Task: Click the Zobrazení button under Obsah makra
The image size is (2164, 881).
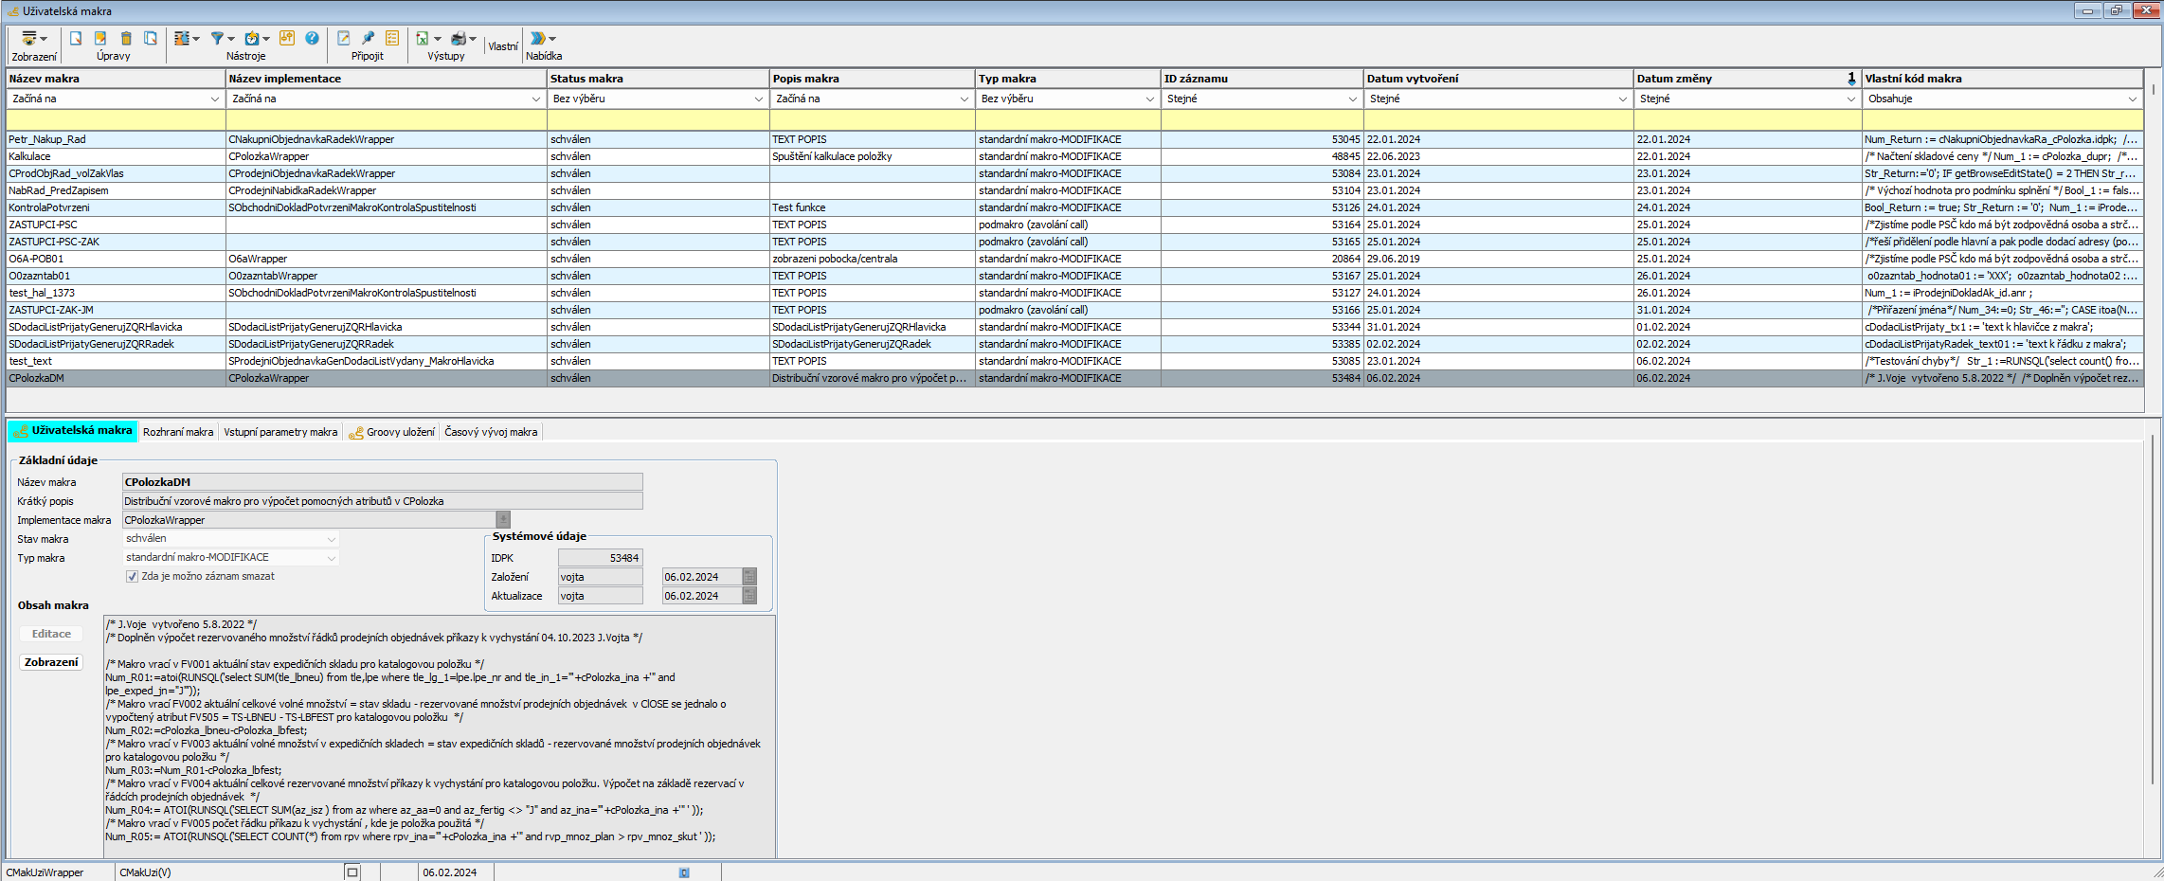Action: (51, 663)
